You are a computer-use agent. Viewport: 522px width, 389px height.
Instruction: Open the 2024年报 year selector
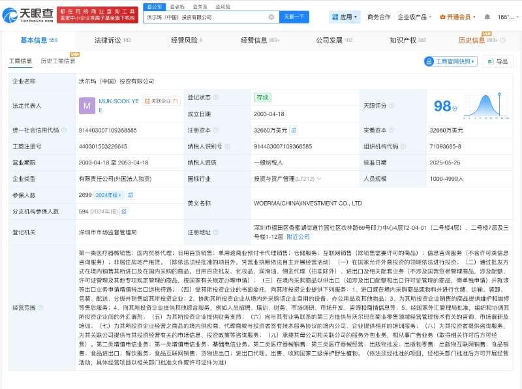tap(108, 195)
